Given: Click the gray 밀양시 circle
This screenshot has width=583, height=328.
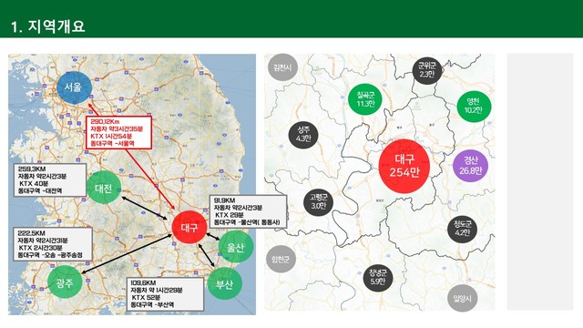Looking at the screenshot, I should point(462,298).
